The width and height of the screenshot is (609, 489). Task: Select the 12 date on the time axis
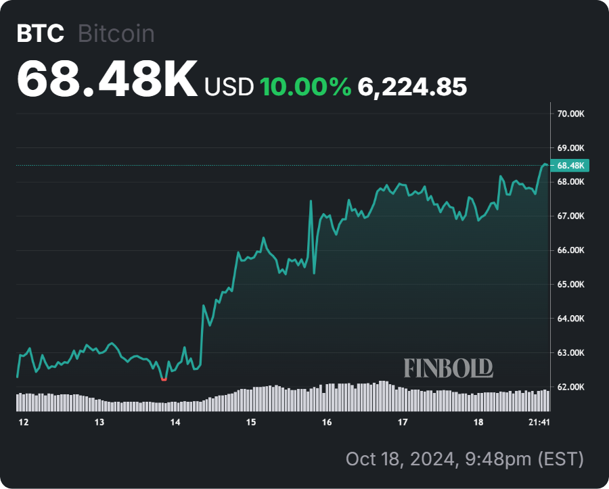point(24,423)
